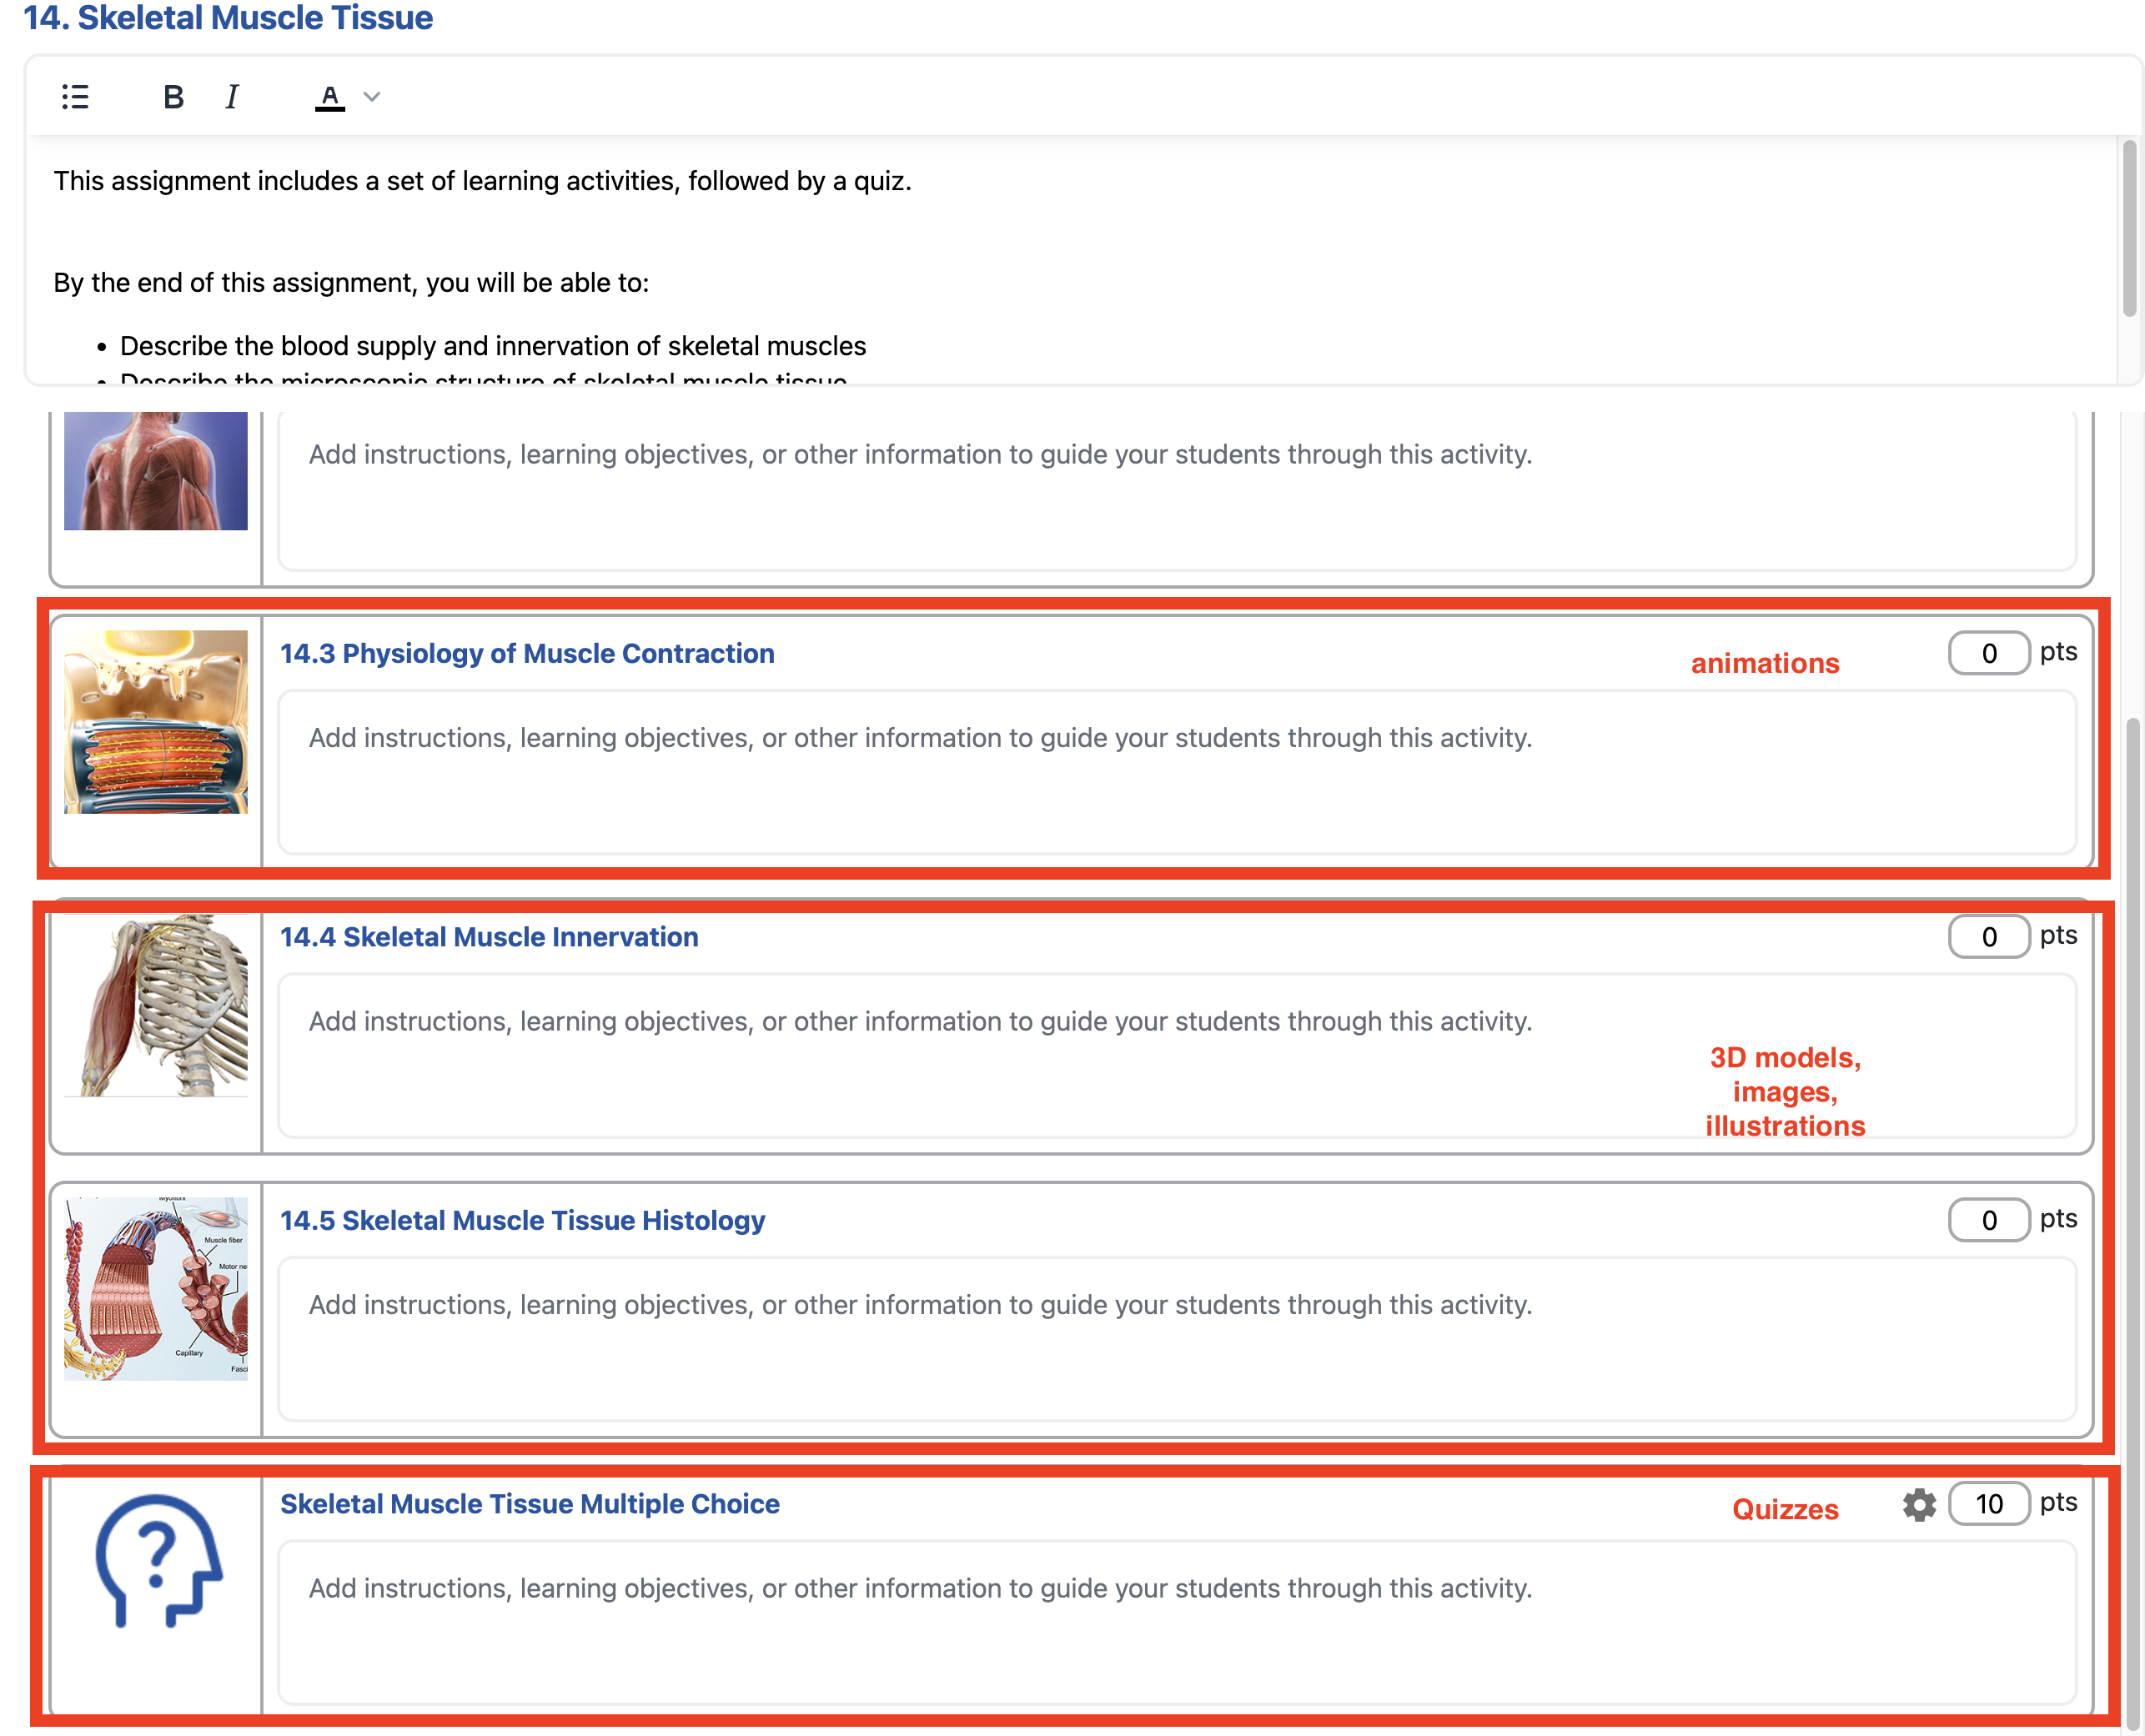
Task: Click the description editor scrollbar
Action: click(2129, 230)
